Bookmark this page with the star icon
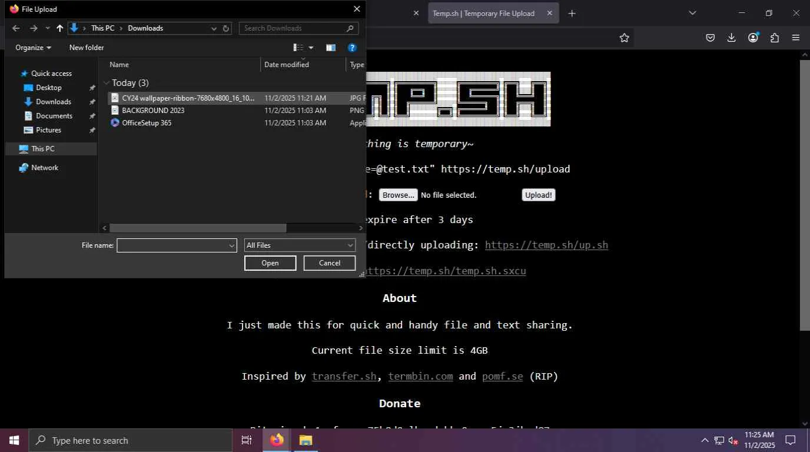The height and width of the screenshot is (452, 810). [x=625, y=38]
